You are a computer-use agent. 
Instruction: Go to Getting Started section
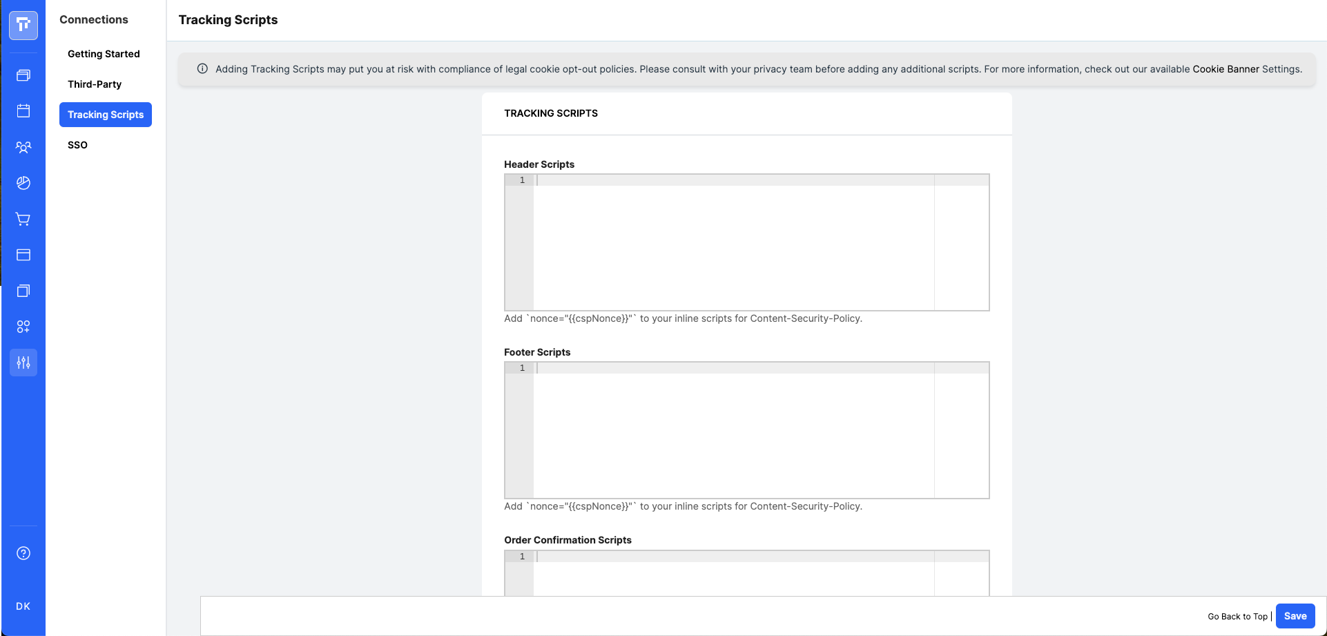pos(104,54)
